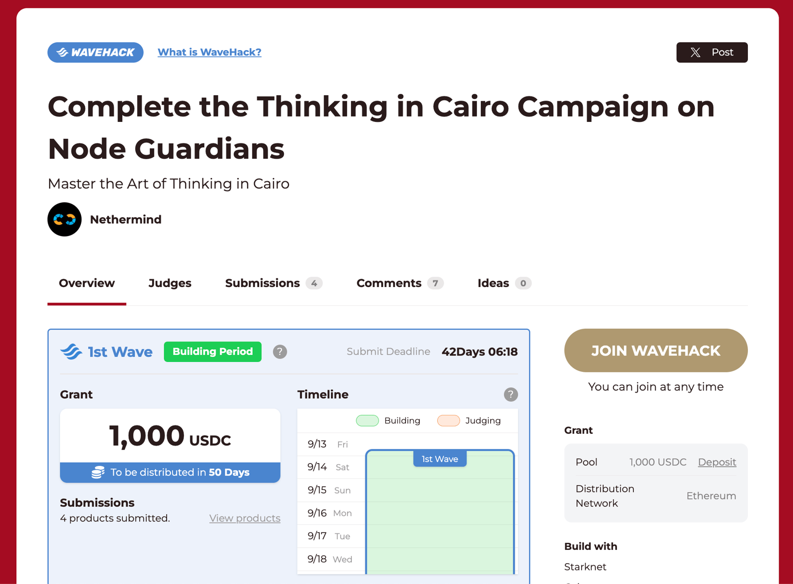The width and height of the screenshot is (793, 584).
Task: Click the orange Judging legend swatch
Action: coord(449,420)
